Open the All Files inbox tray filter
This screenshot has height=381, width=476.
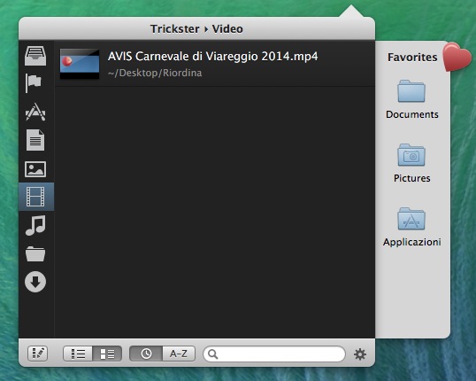(x=35, y=56)
